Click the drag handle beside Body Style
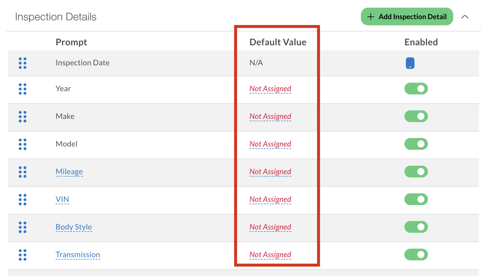The image size is (490, 276). point(23,227)
